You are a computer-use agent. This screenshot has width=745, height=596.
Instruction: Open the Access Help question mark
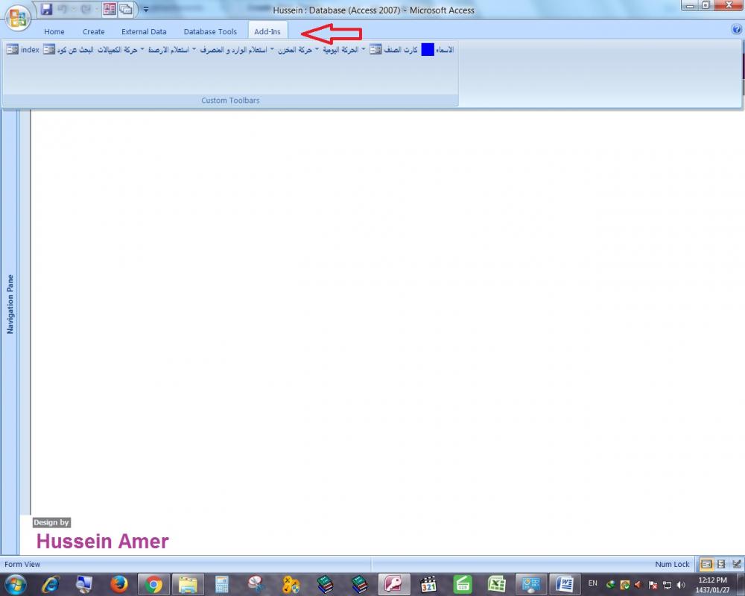pos(736,30)
